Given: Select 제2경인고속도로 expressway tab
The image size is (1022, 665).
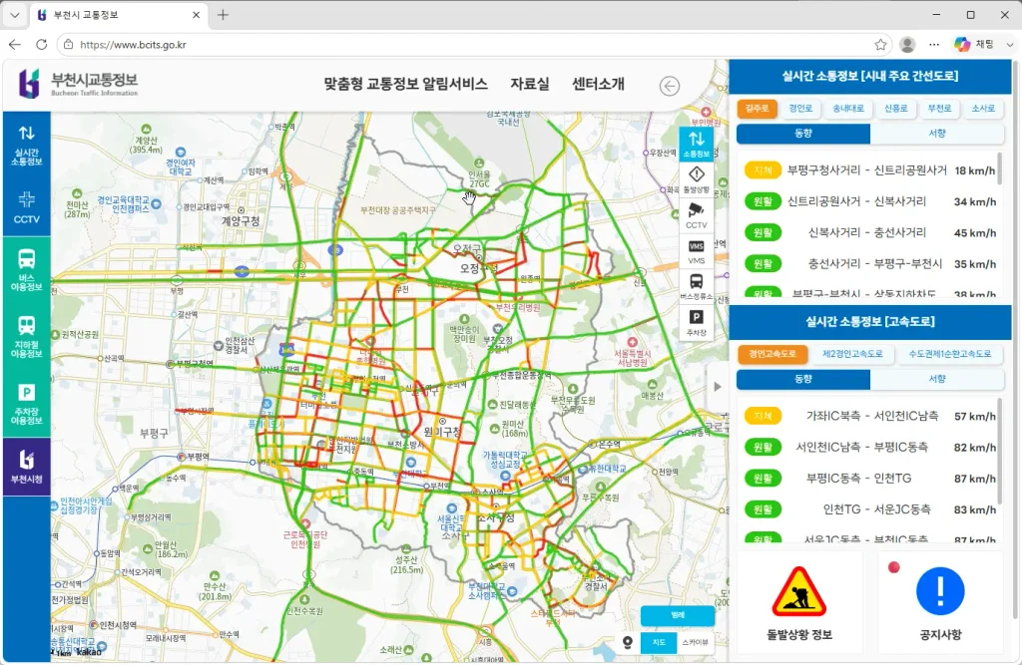Looking at the screenshot, I should coord(852,354).
